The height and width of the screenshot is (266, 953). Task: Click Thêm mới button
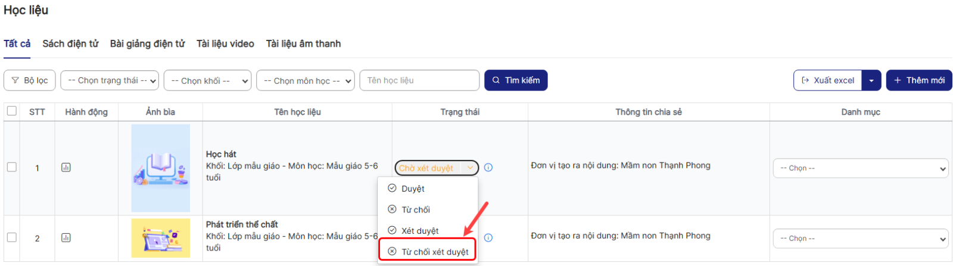coord(918,80)
